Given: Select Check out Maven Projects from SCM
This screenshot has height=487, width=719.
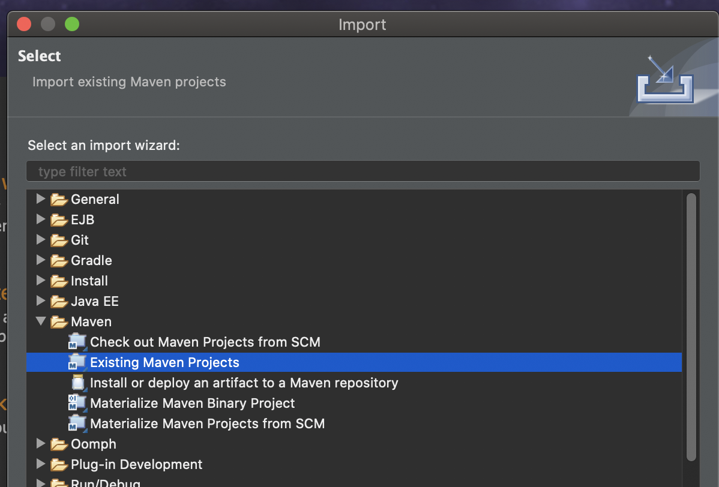Looking at the screenshot, I should 205,342.
